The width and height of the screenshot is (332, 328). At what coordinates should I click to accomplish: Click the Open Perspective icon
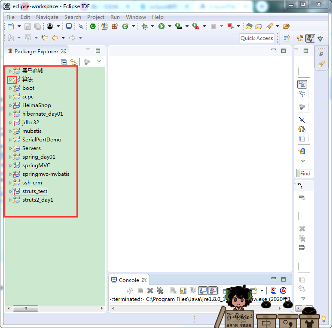(x=287, y=38)
